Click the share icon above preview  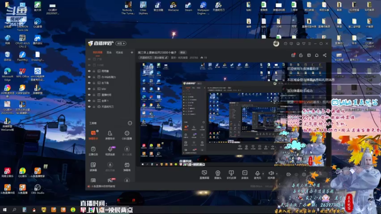[x=325, y=55]
